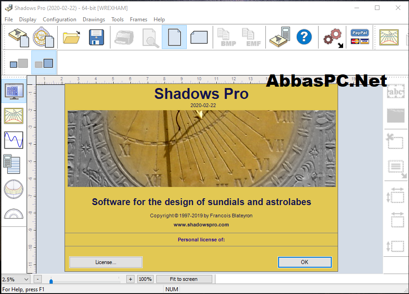Open the Display menu
409x294 pixels.
28,20
